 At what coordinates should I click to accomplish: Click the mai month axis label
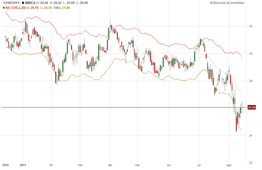(x=137, y=165)
